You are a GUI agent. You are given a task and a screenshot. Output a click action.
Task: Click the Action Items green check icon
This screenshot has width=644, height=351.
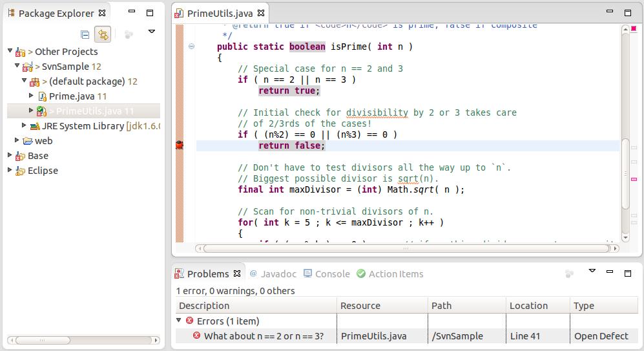pyautogui.click(x=361, y=273)
